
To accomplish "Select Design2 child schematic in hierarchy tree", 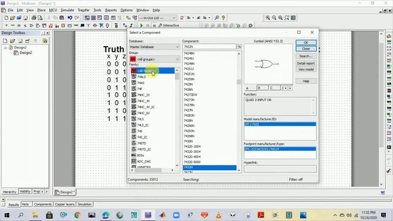I will point(26,53).
